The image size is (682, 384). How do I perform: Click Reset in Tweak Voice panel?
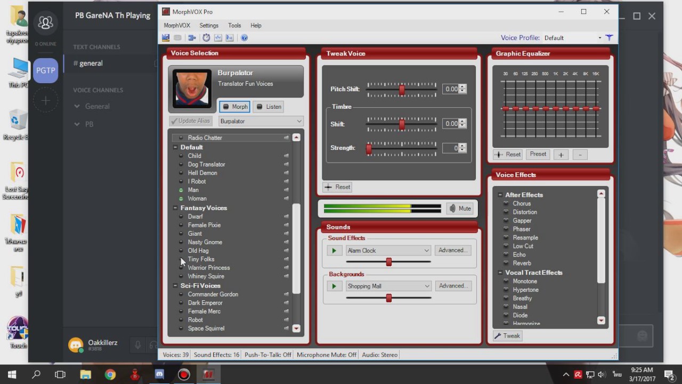(x=337, y=187)
